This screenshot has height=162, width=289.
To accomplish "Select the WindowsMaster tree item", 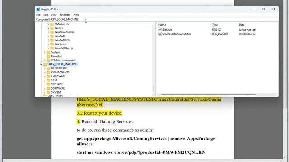I will 64,32.
